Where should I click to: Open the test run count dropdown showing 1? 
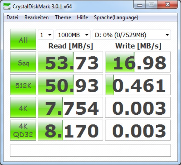[x=46, y=35]
